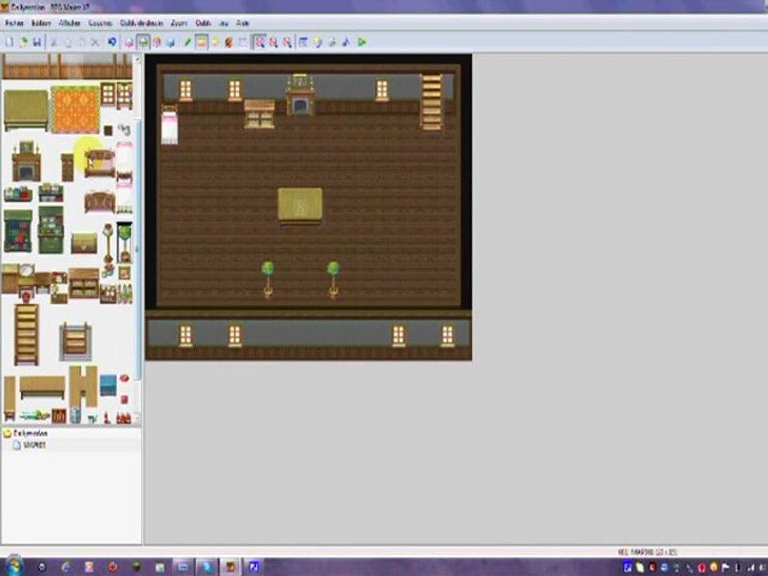Switch to map Layer 3
The width and height of the screenshot is (768, 576).
click(157, 42)
